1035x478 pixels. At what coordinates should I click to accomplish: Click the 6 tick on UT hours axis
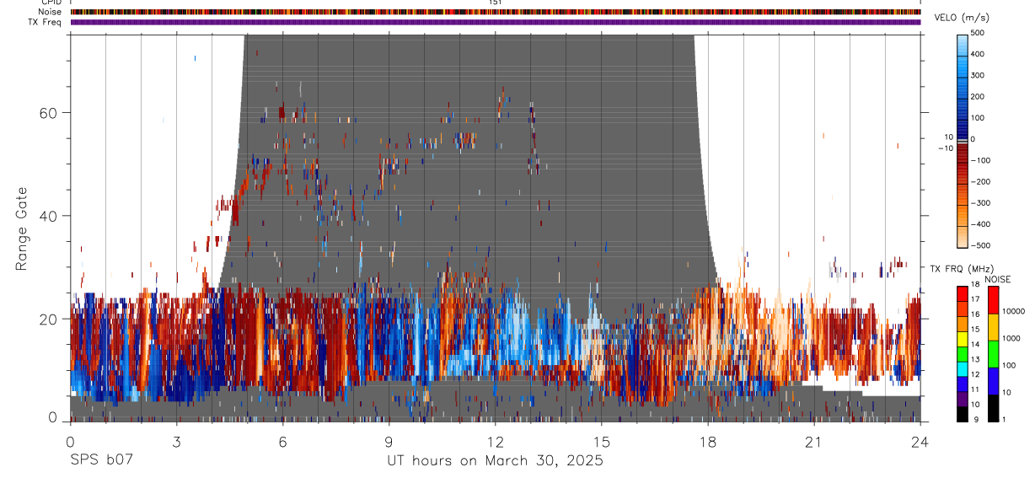pos(282,443)
